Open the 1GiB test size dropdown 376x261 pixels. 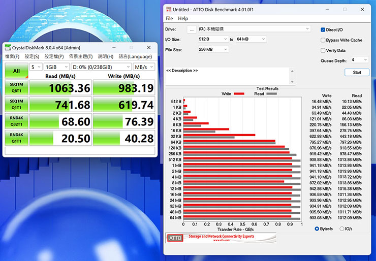point(56,67)
